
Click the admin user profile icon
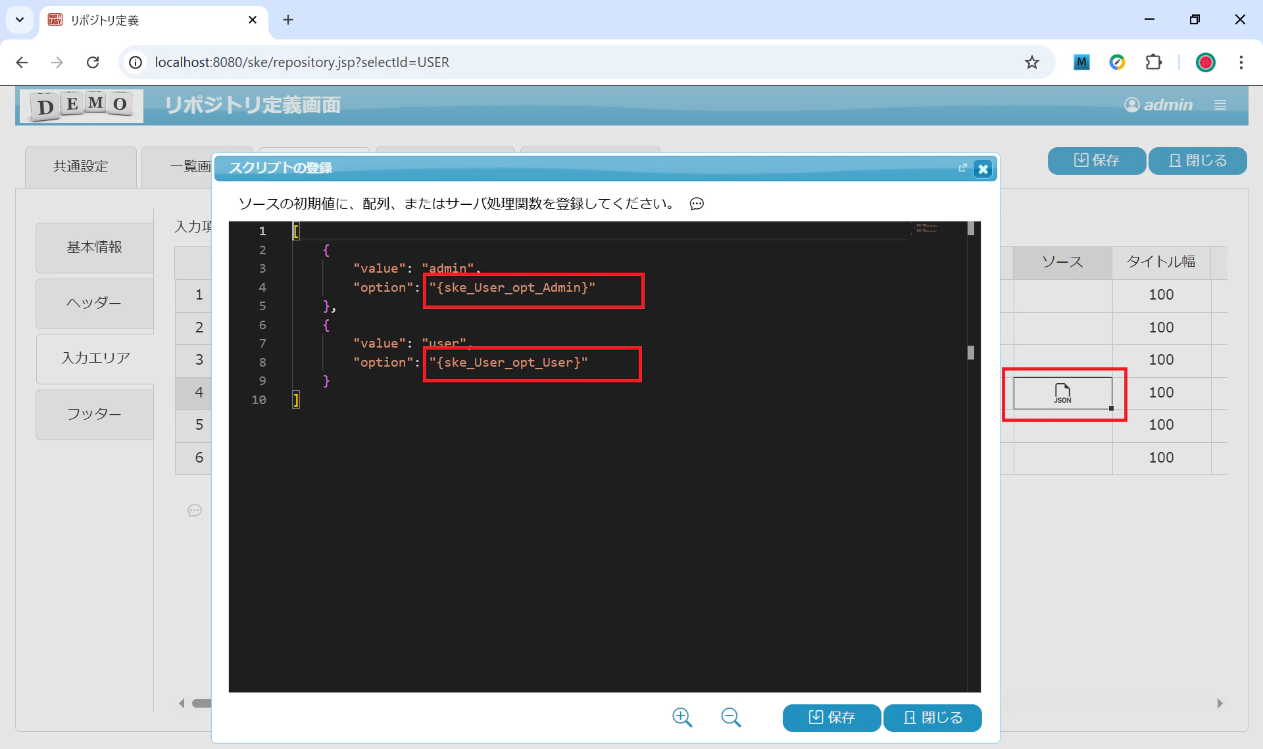point(1131,105)
